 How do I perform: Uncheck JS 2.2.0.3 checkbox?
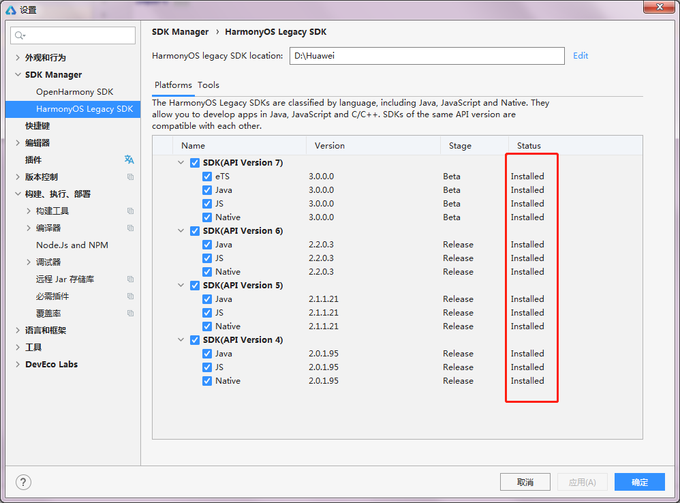[x=207, y=258]
